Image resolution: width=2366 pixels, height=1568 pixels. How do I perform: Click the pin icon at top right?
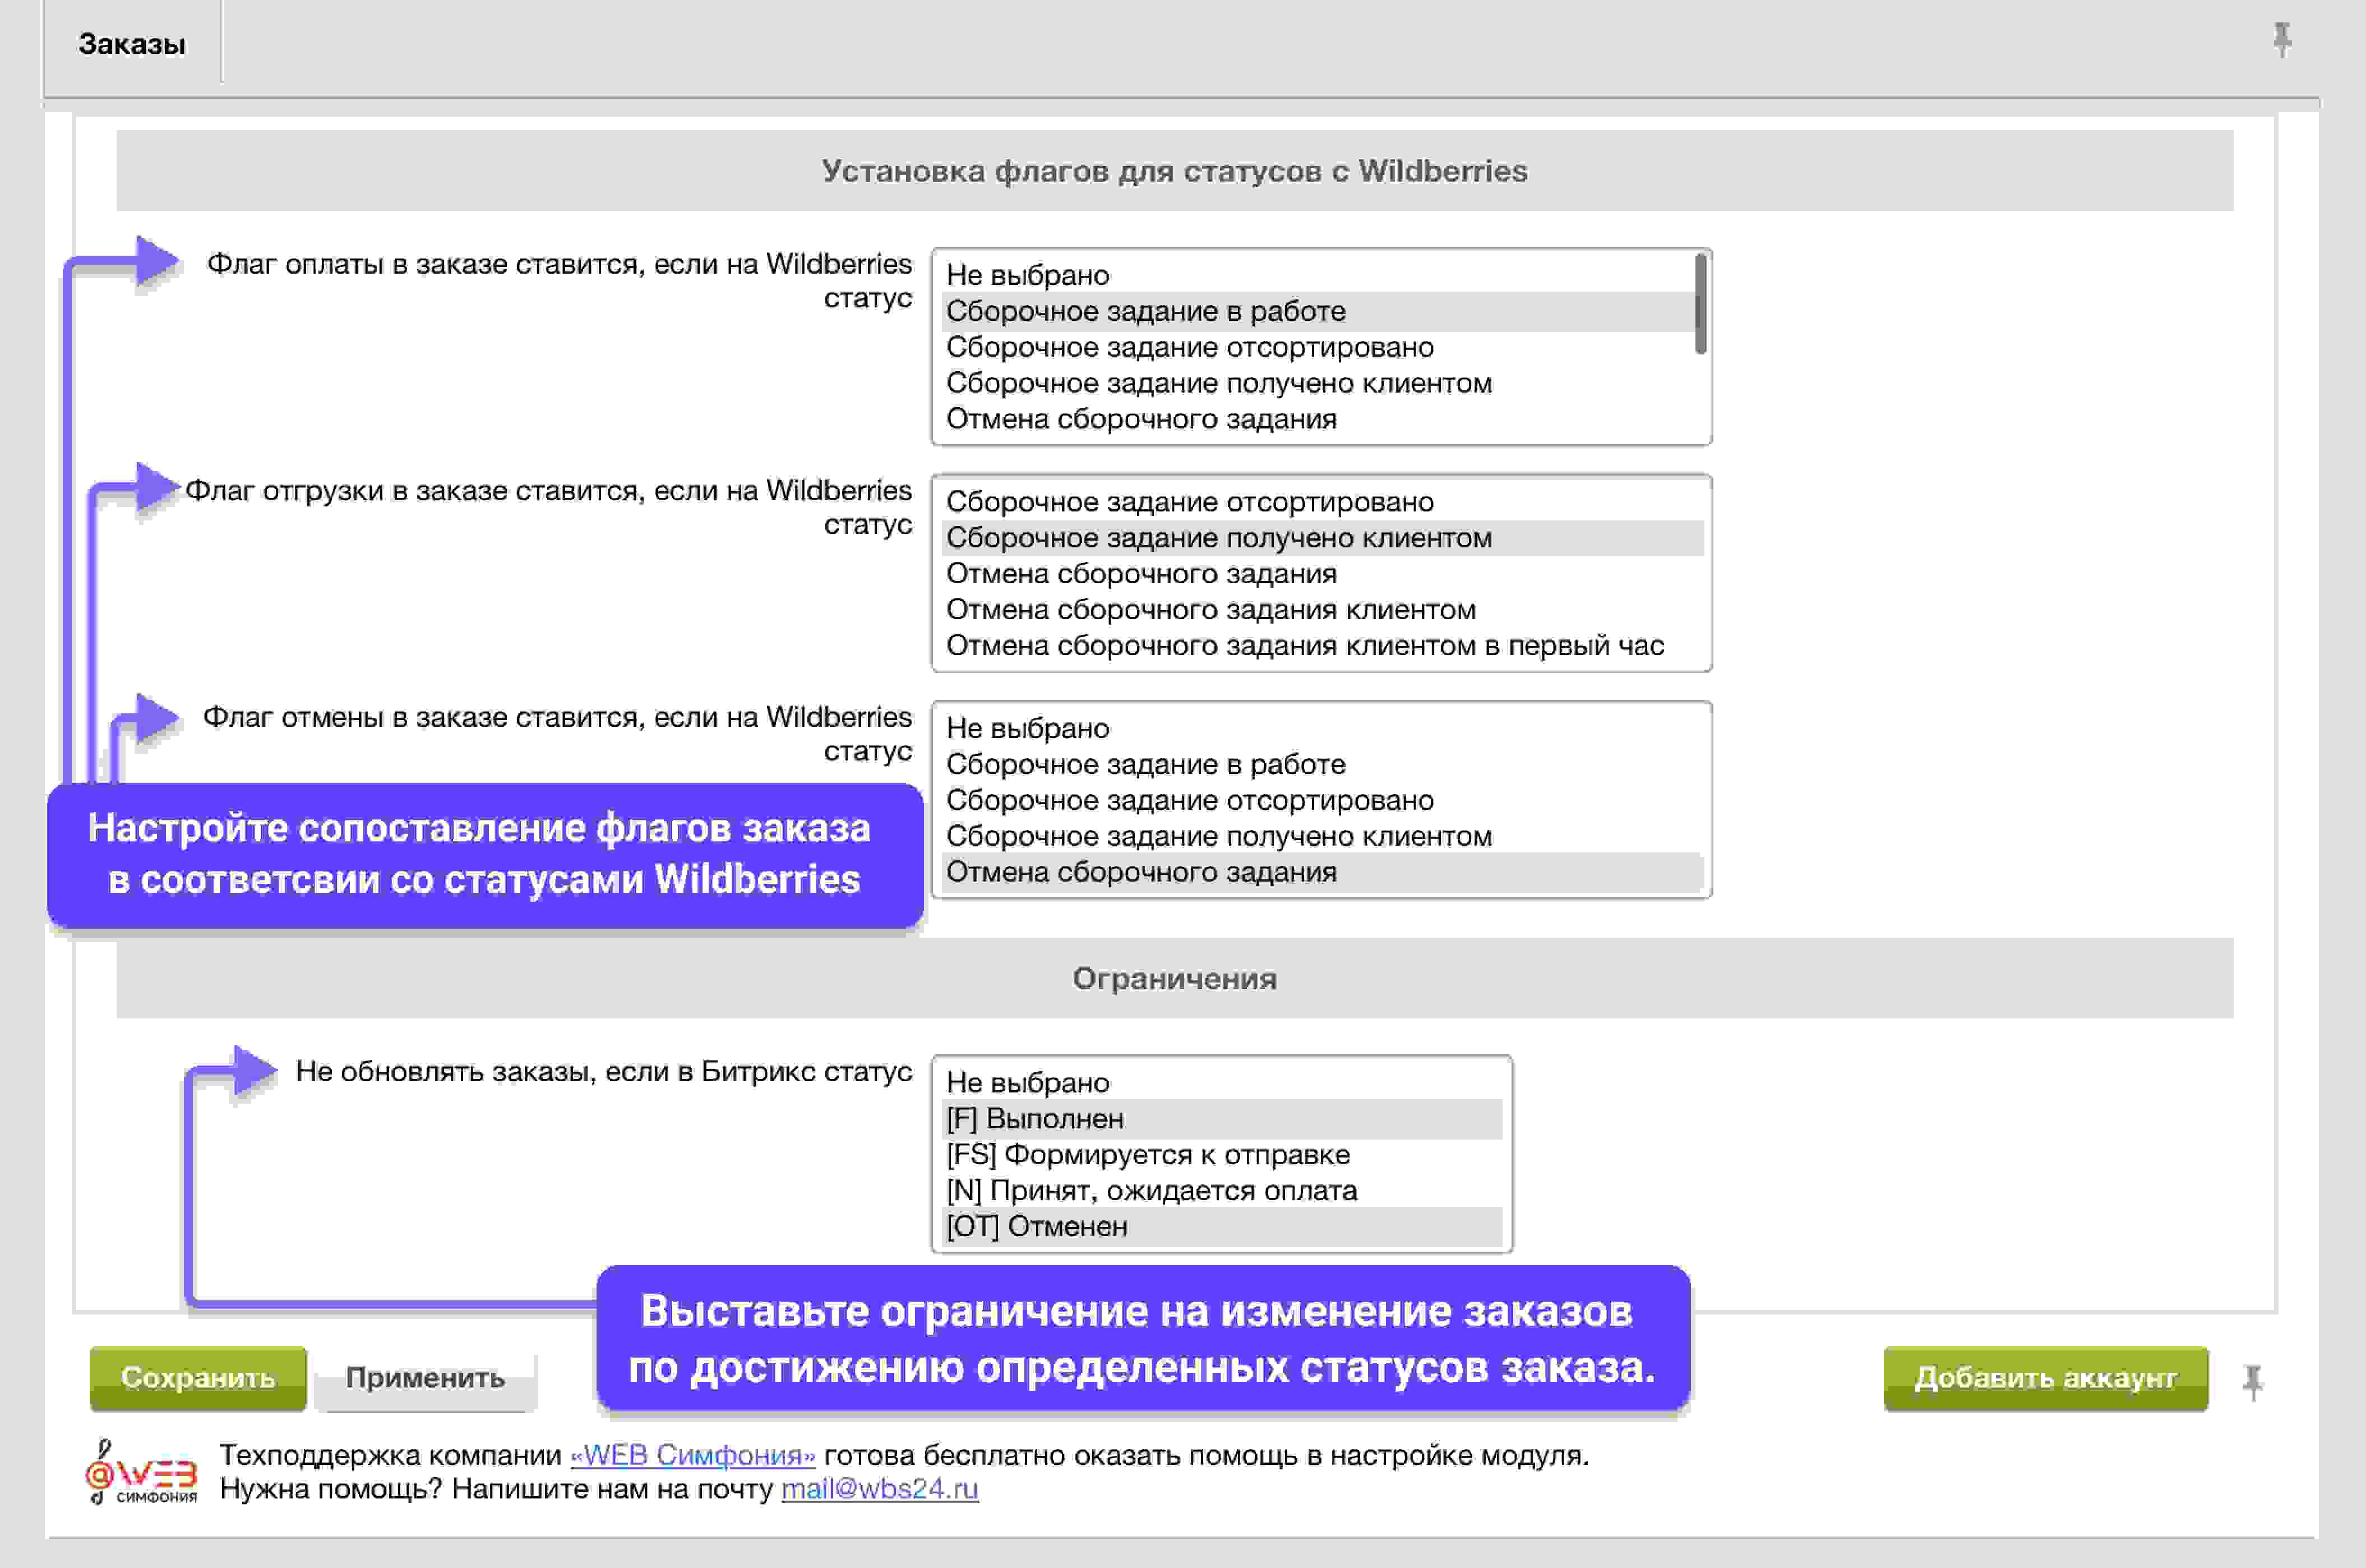pyautogui.click(x=2282, y=40)
